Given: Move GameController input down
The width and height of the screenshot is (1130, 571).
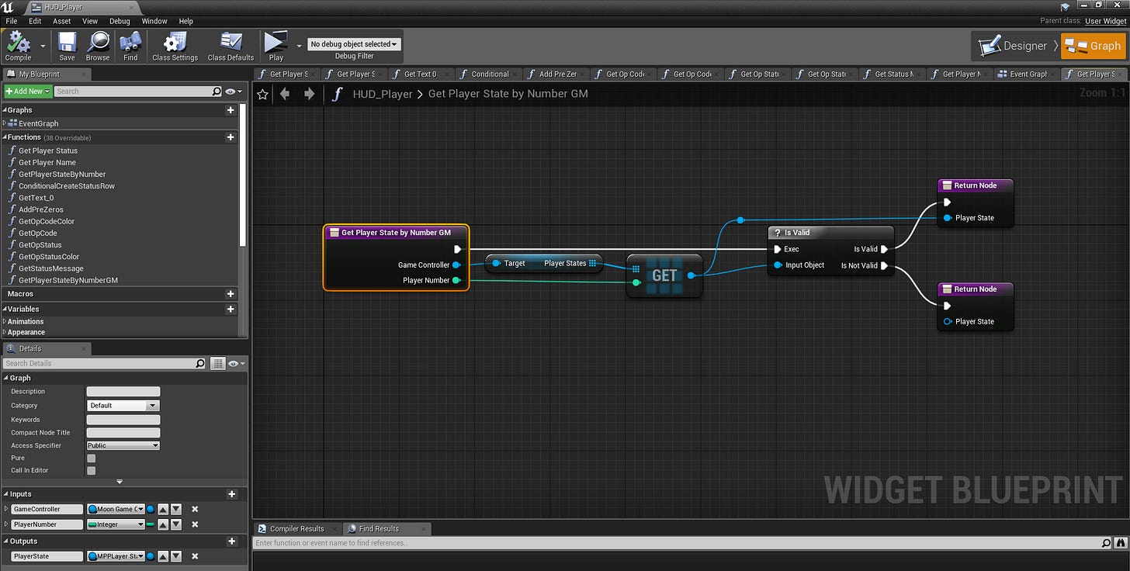Looking at the screenshot, I should click(x=176, y=509).
